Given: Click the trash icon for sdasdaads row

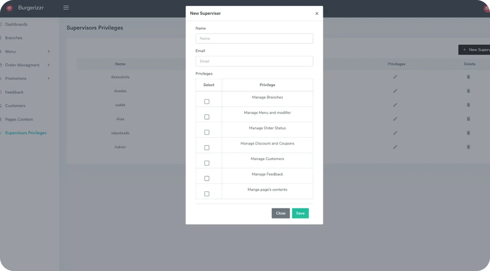Looking at the screenshot, I should coord(468,133).
